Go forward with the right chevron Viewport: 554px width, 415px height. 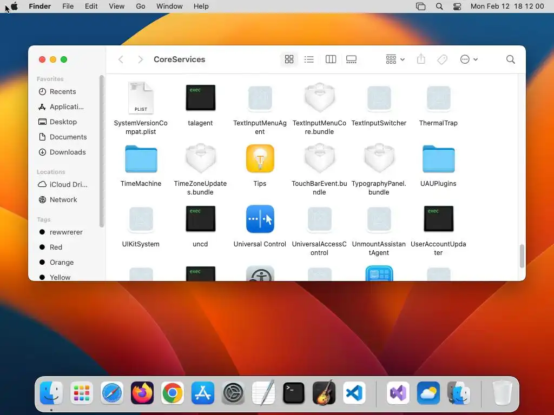click(140, 59)
